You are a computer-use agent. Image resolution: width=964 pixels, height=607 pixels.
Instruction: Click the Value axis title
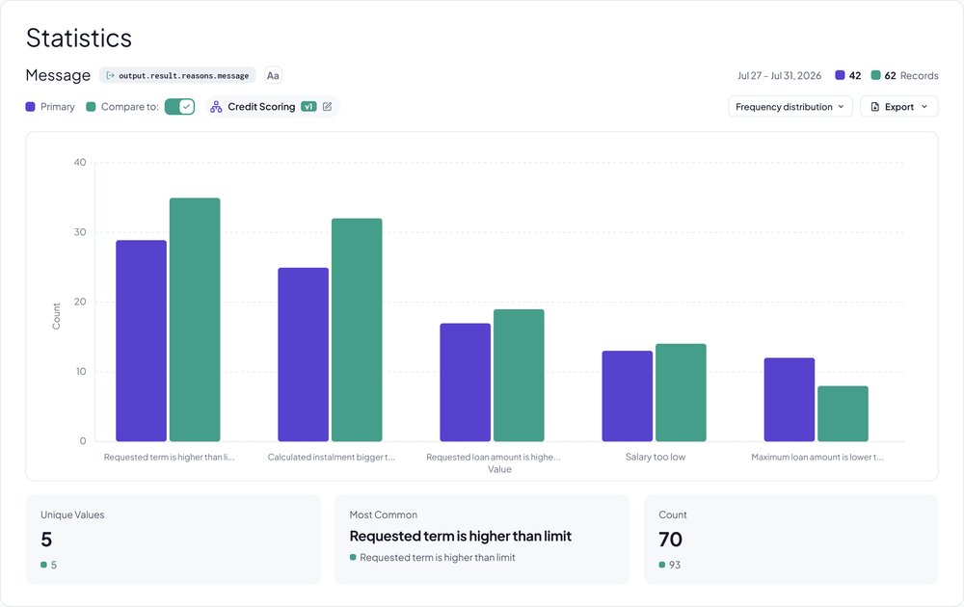click(x=499, y=469)
